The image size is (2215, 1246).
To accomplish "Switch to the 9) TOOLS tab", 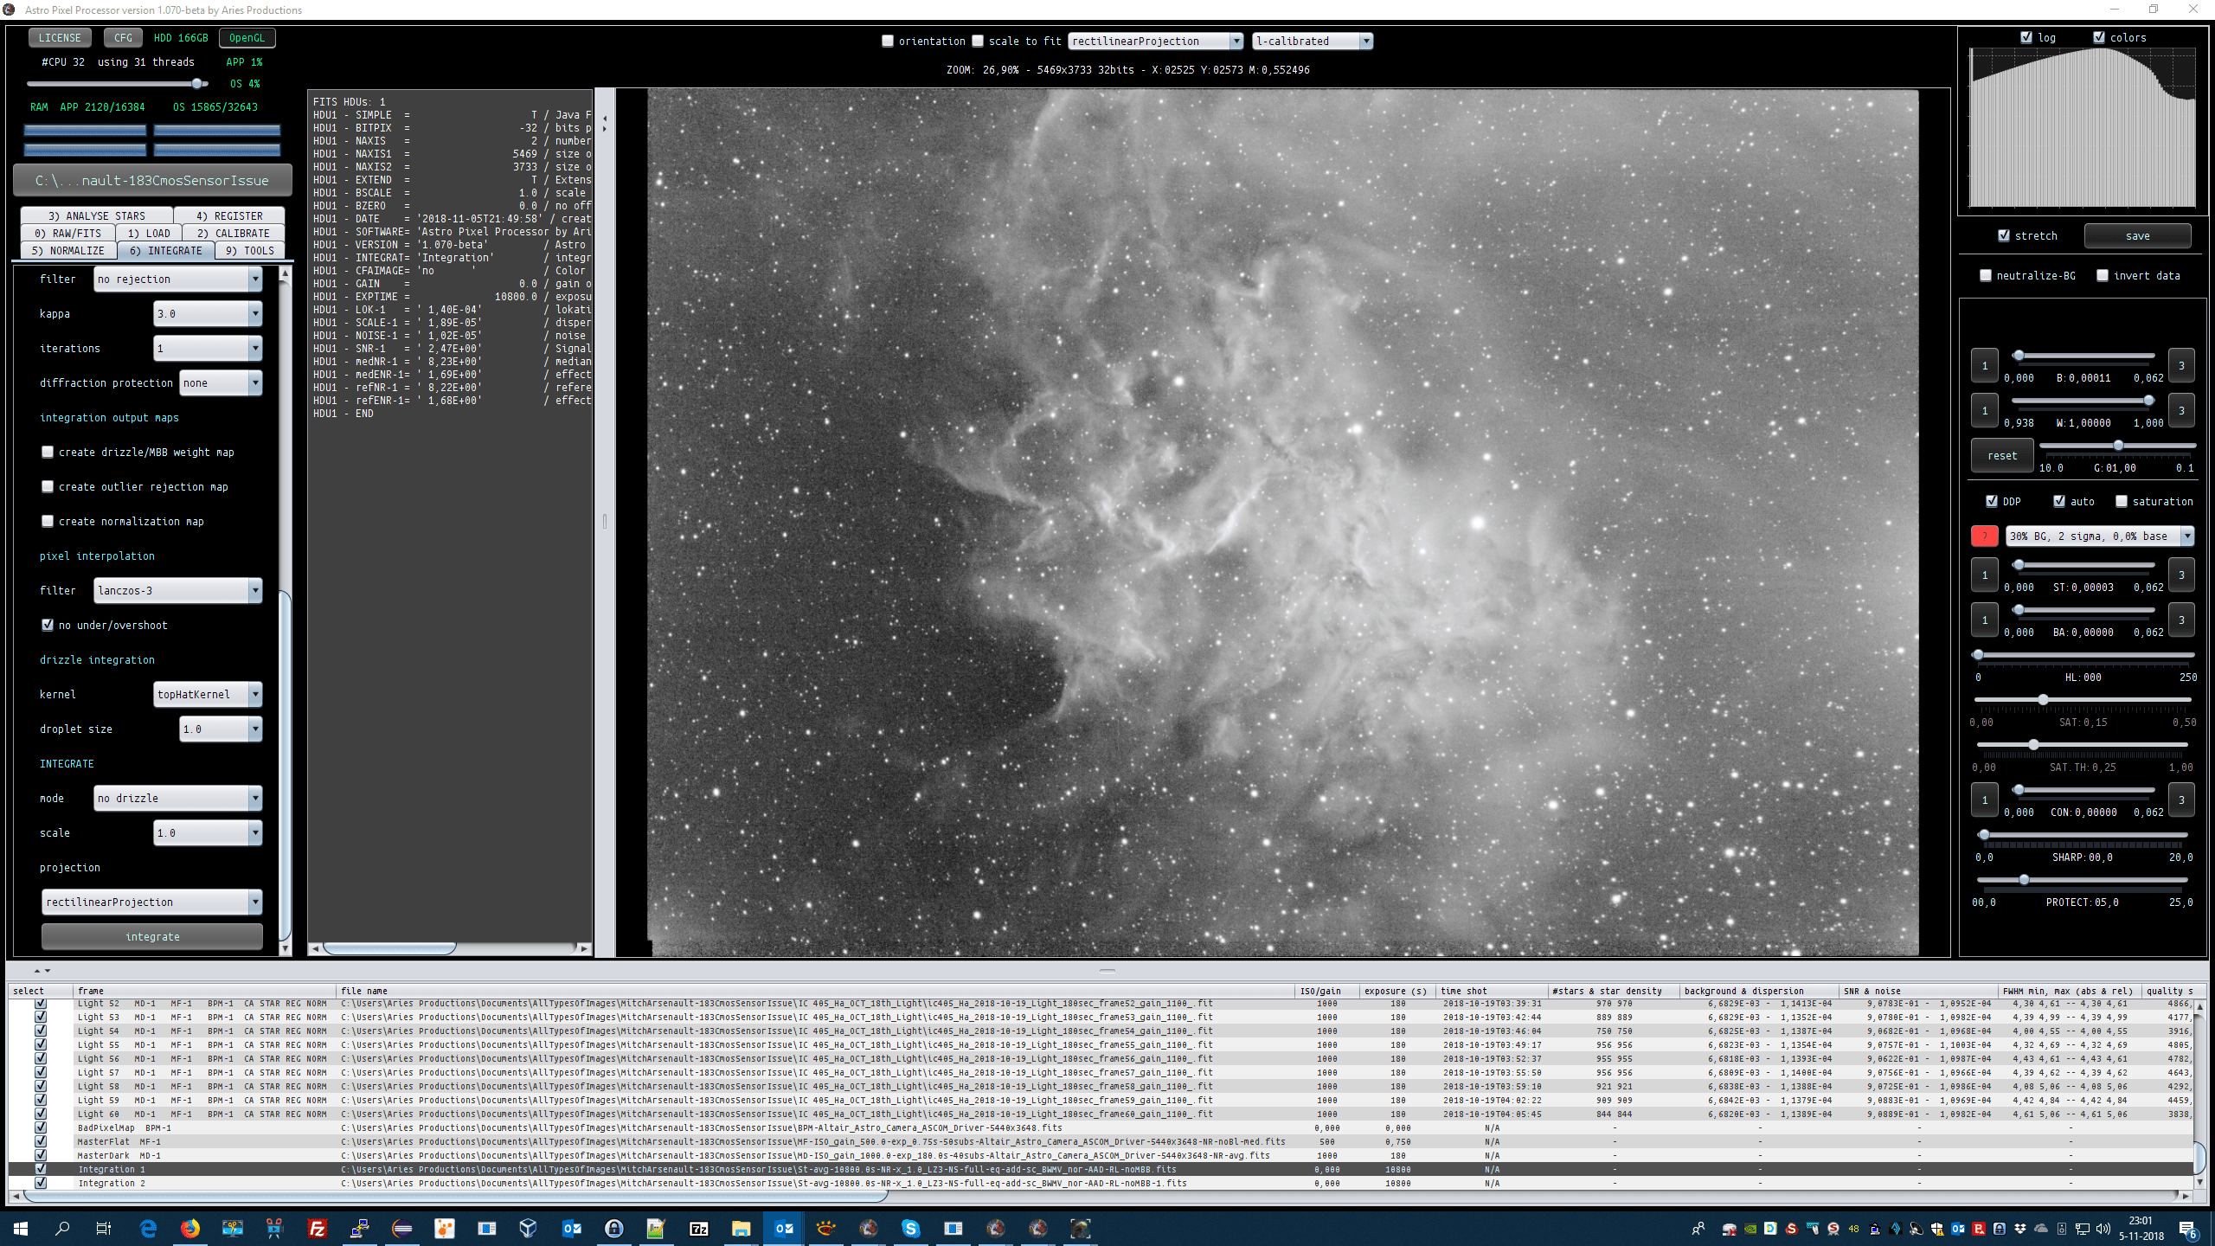I will coord(250,250).
